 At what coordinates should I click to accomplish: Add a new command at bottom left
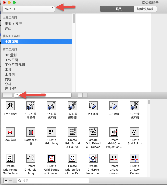[6, 180]
